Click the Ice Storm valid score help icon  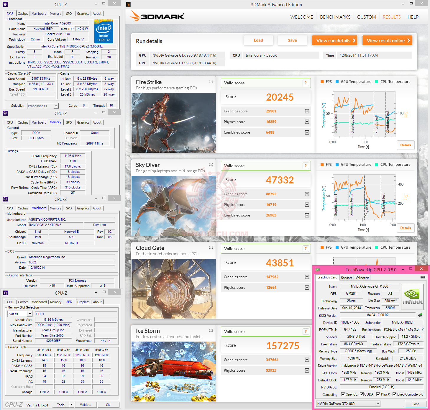pyautogui.click(x=306, y=332)
